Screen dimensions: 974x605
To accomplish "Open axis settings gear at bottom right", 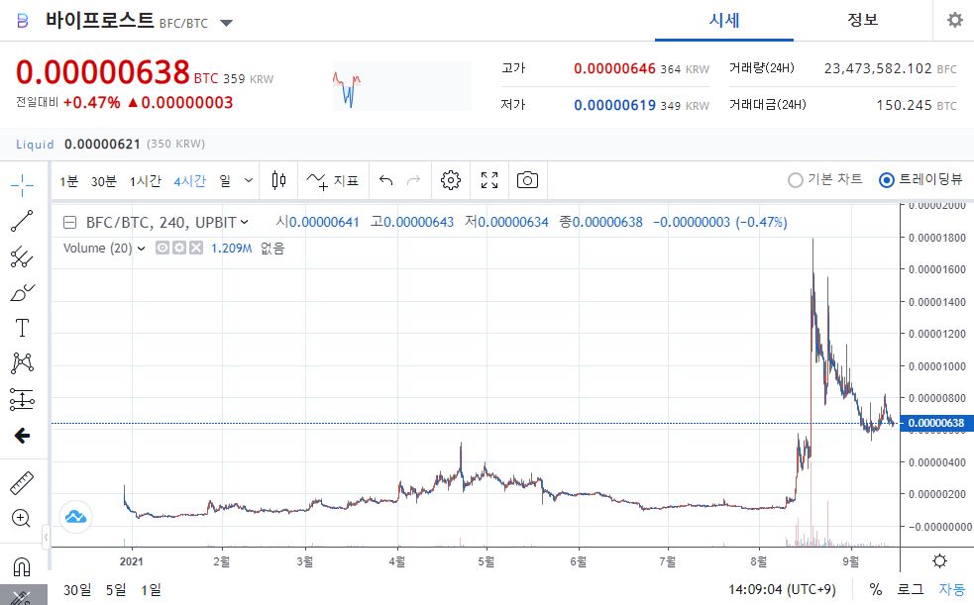I will 940,561.
